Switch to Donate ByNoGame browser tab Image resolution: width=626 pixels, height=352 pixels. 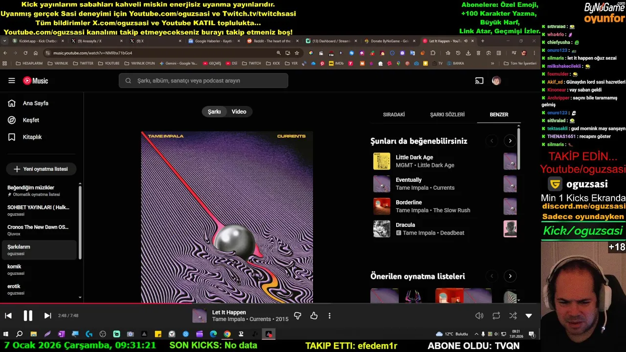pyautogui.click(x=389, y=41)
